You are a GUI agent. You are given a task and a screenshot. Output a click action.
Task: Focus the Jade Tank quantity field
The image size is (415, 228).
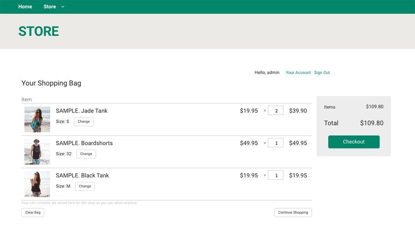point(276,111)
